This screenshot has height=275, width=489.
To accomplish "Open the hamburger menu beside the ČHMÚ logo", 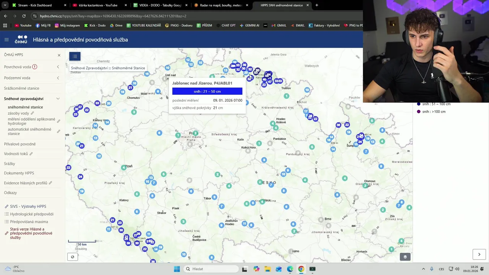I will pyautogui.click(x=6, y=40).
